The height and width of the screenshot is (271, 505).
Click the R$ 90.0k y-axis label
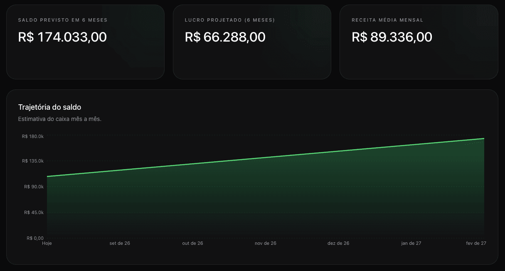[x=34, y=187]
